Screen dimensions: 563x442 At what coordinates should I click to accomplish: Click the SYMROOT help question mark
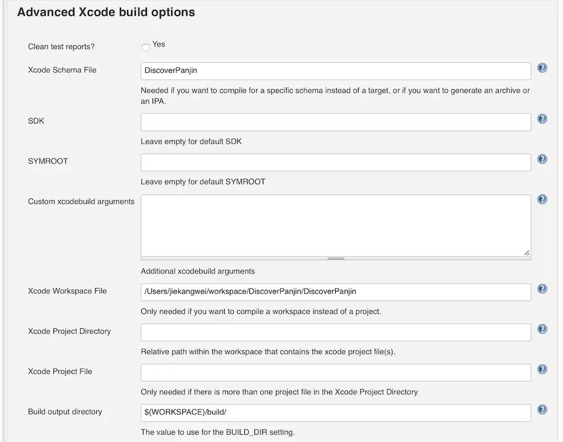point(542,159)
